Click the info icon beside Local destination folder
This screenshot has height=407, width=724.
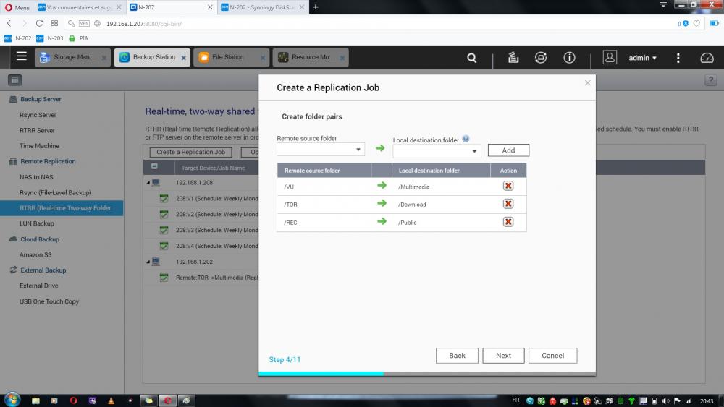tap(466, 139)
